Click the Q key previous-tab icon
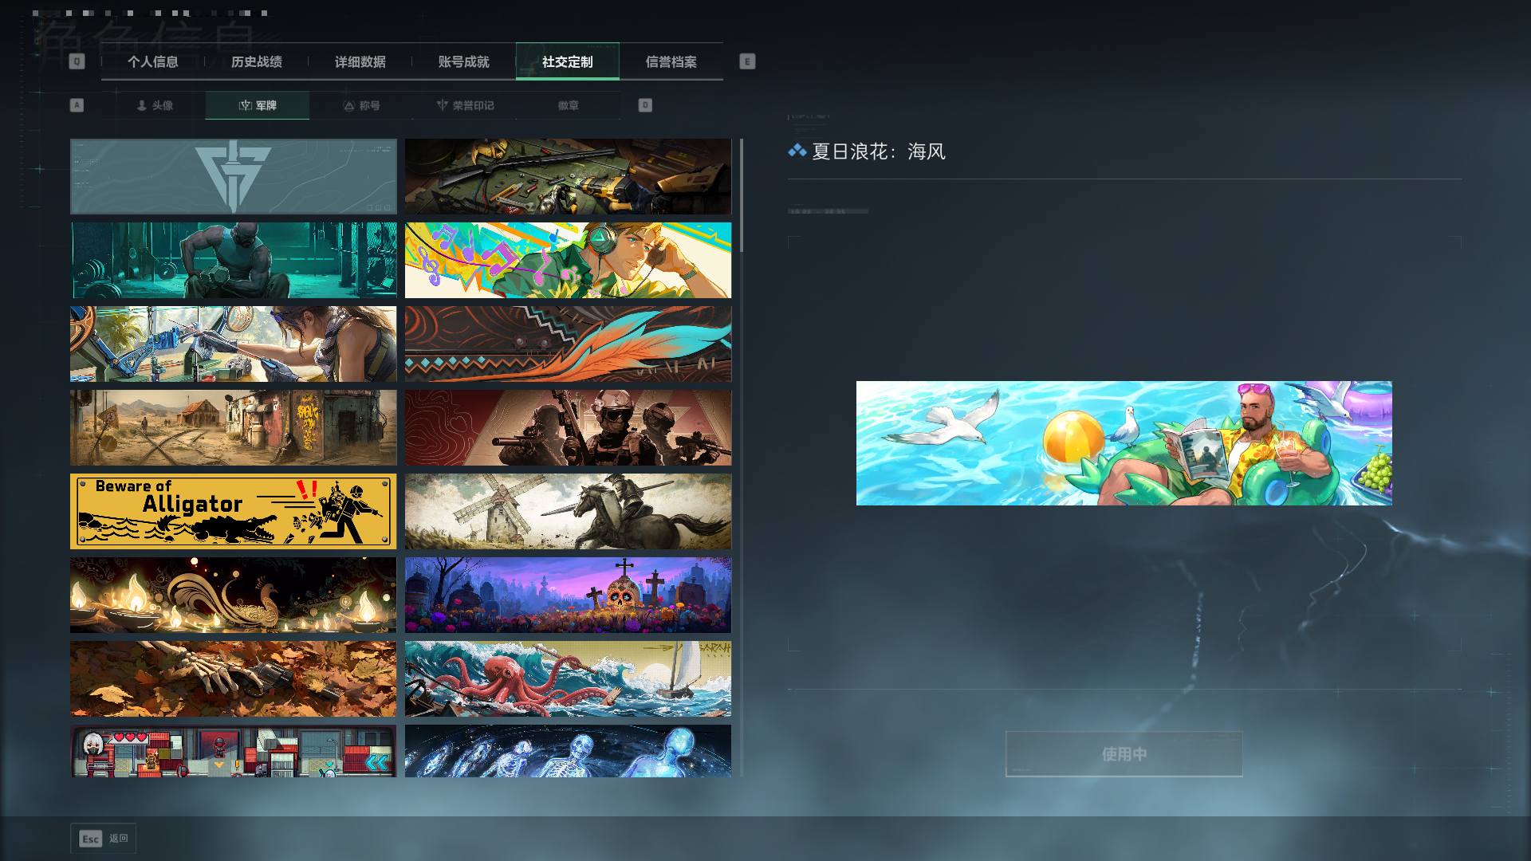The image size is (1531, 861). point(77,61)
